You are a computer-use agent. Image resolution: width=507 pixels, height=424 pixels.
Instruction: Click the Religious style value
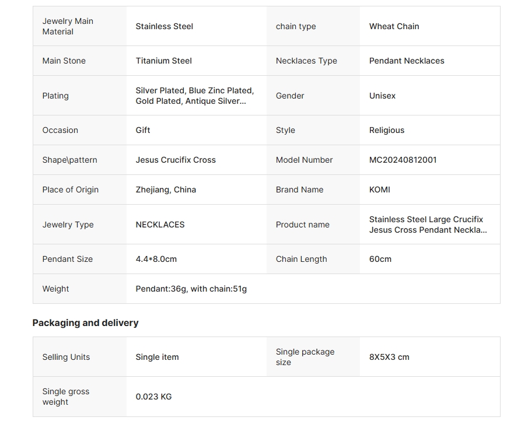click(386, 130)
